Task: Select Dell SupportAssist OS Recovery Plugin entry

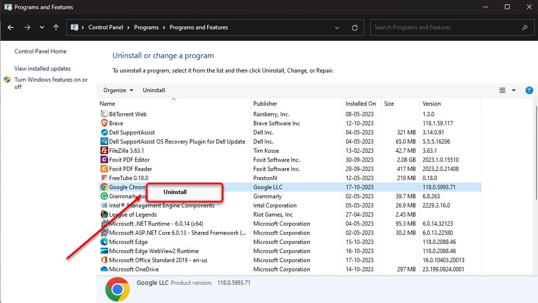Action: (177, 142)
